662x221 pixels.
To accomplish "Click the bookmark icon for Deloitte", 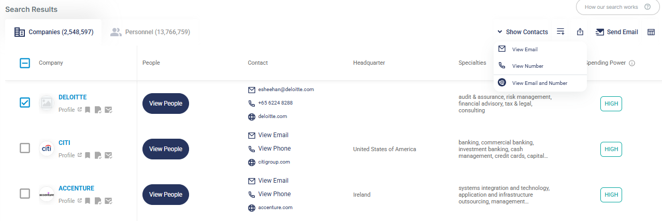I will point(88,110).
